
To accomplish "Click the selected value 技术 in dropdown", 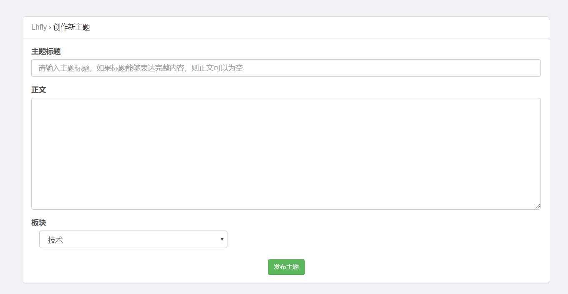I will click(x=56, y=240).
